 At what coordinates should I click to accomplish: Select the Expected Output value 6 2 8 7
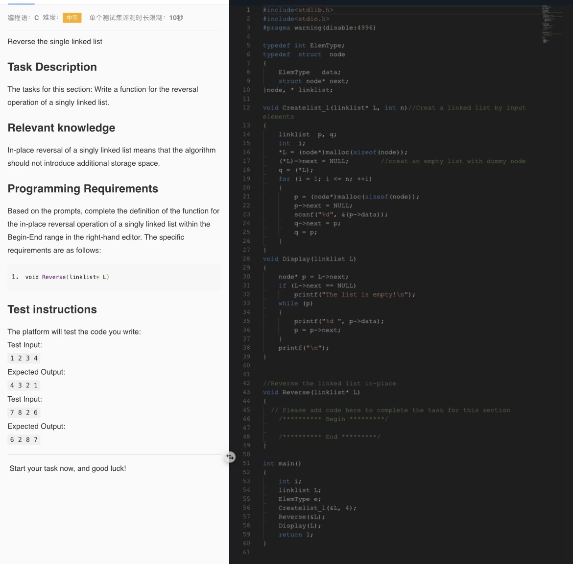[24, 439]
